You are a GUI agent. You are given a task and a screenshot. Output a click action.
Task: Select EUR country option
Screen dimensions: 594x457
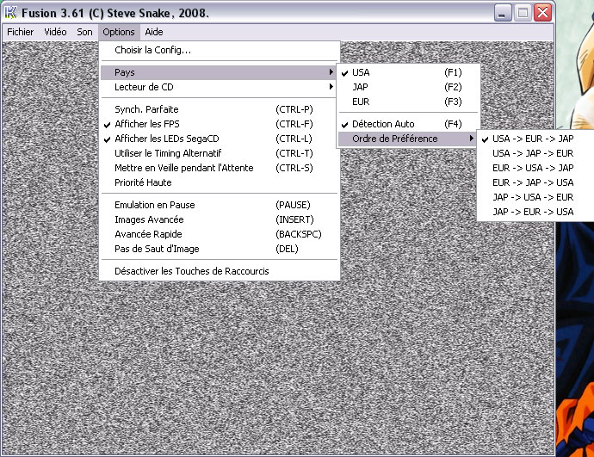point(409,102)
